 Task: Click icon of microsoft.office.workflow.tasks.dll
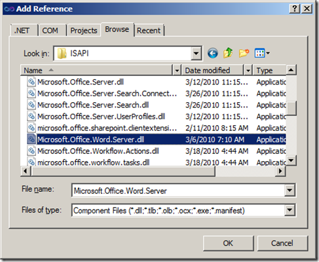coord(31,162)
